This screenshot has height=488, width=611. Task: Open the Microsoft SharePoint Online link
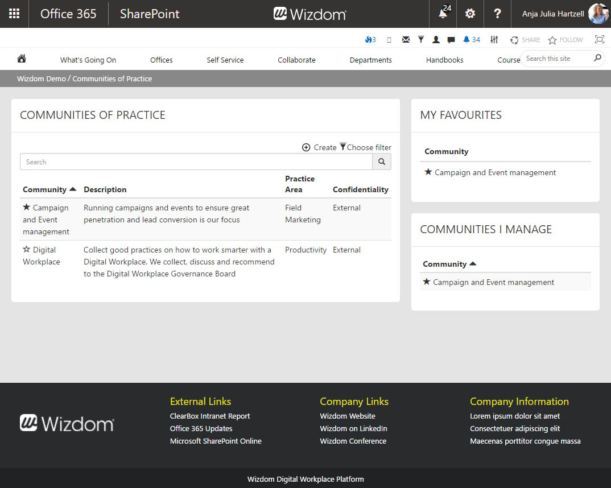pos(216,441)
